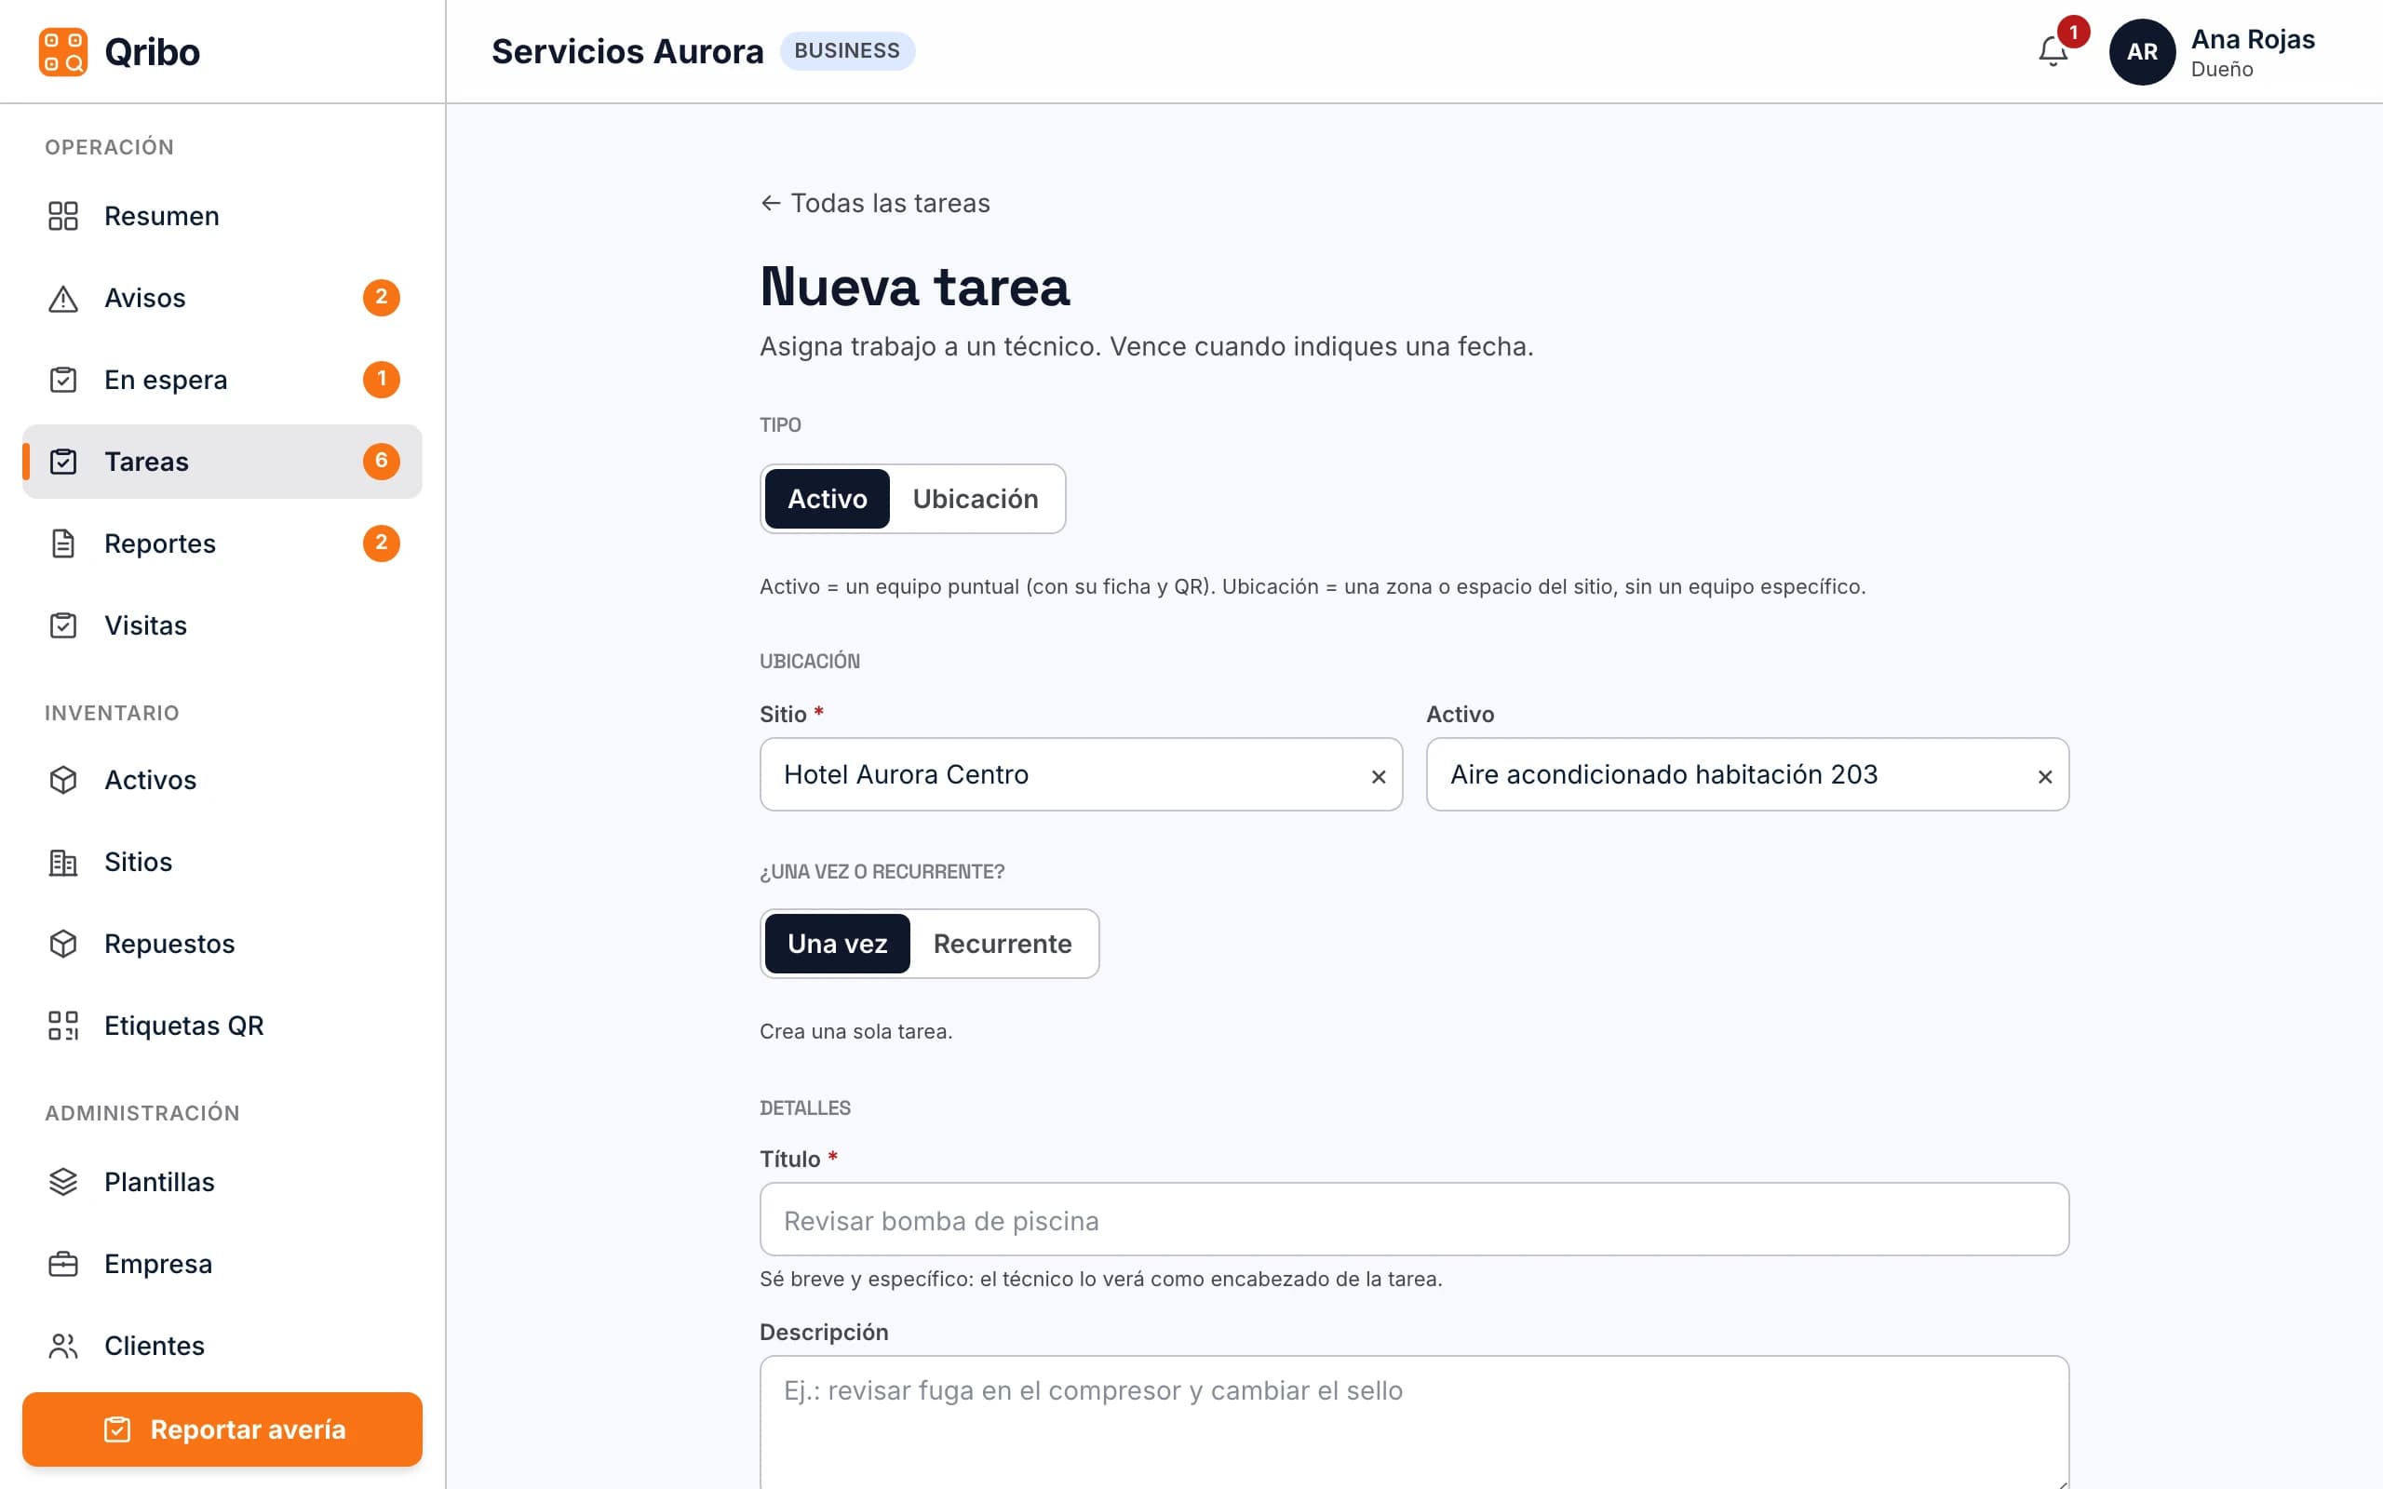Click the BUSINESS plan badge
This screenshot has width=2383, height=1489.
847,50
